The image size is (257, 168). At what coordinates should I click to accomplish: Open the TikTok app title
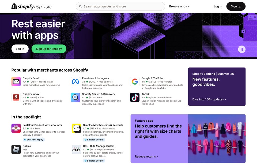(145, 94)
